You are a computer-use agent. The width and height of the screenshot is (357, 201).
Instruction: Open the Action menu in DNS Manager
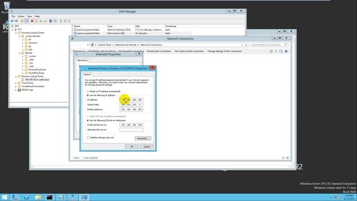[x=21, y=16]
